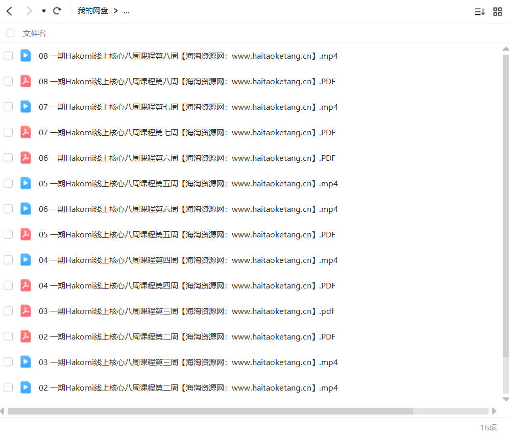
Task: Open the navigation history dropdown arrow
Action: coord(43,11)
